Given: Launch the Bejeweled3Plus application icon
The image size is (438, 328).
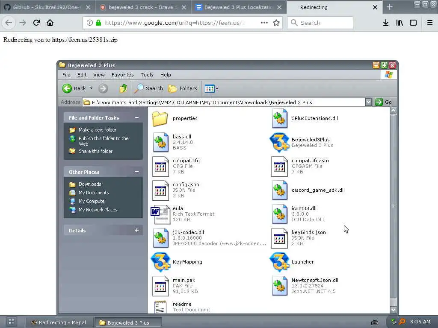Looking at the screenshot, I should click(x=279, y=143).
